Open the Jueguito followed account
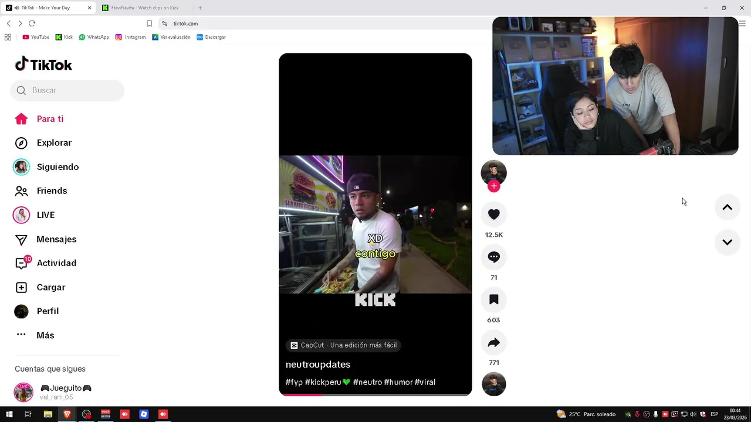Screen dimensions: 751x422 point(53,392)
